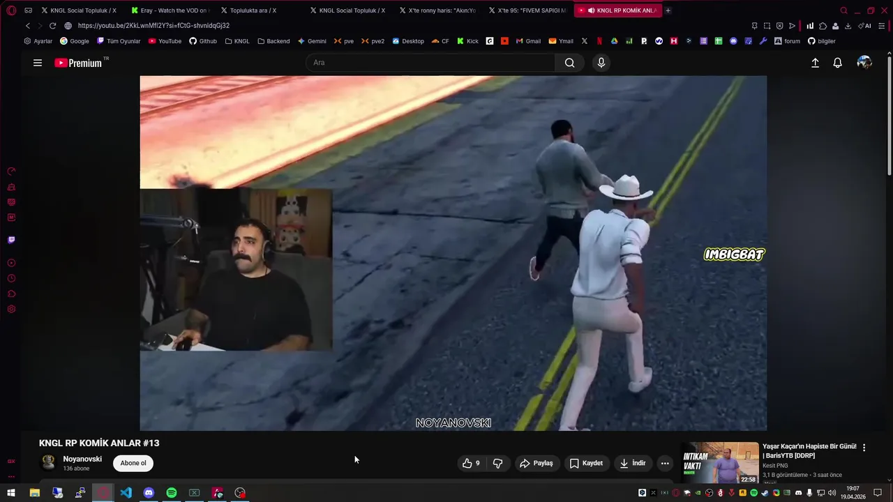893x502 pixels.
Task: Open the Netflix bookmark icon
Action: pos(599,41)
